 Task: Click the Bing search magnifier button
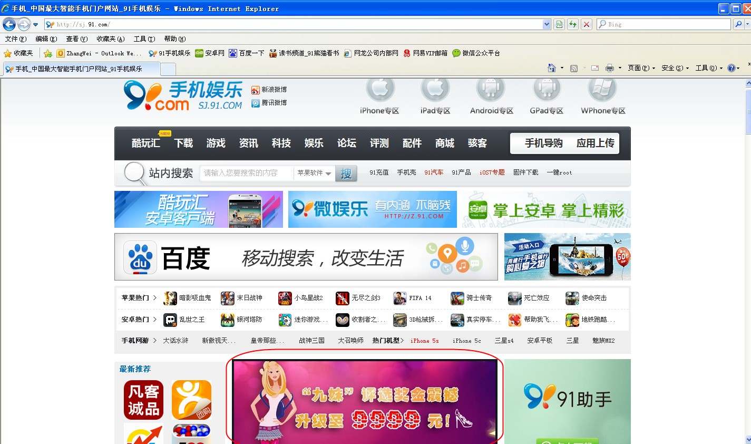click(739, 24)
